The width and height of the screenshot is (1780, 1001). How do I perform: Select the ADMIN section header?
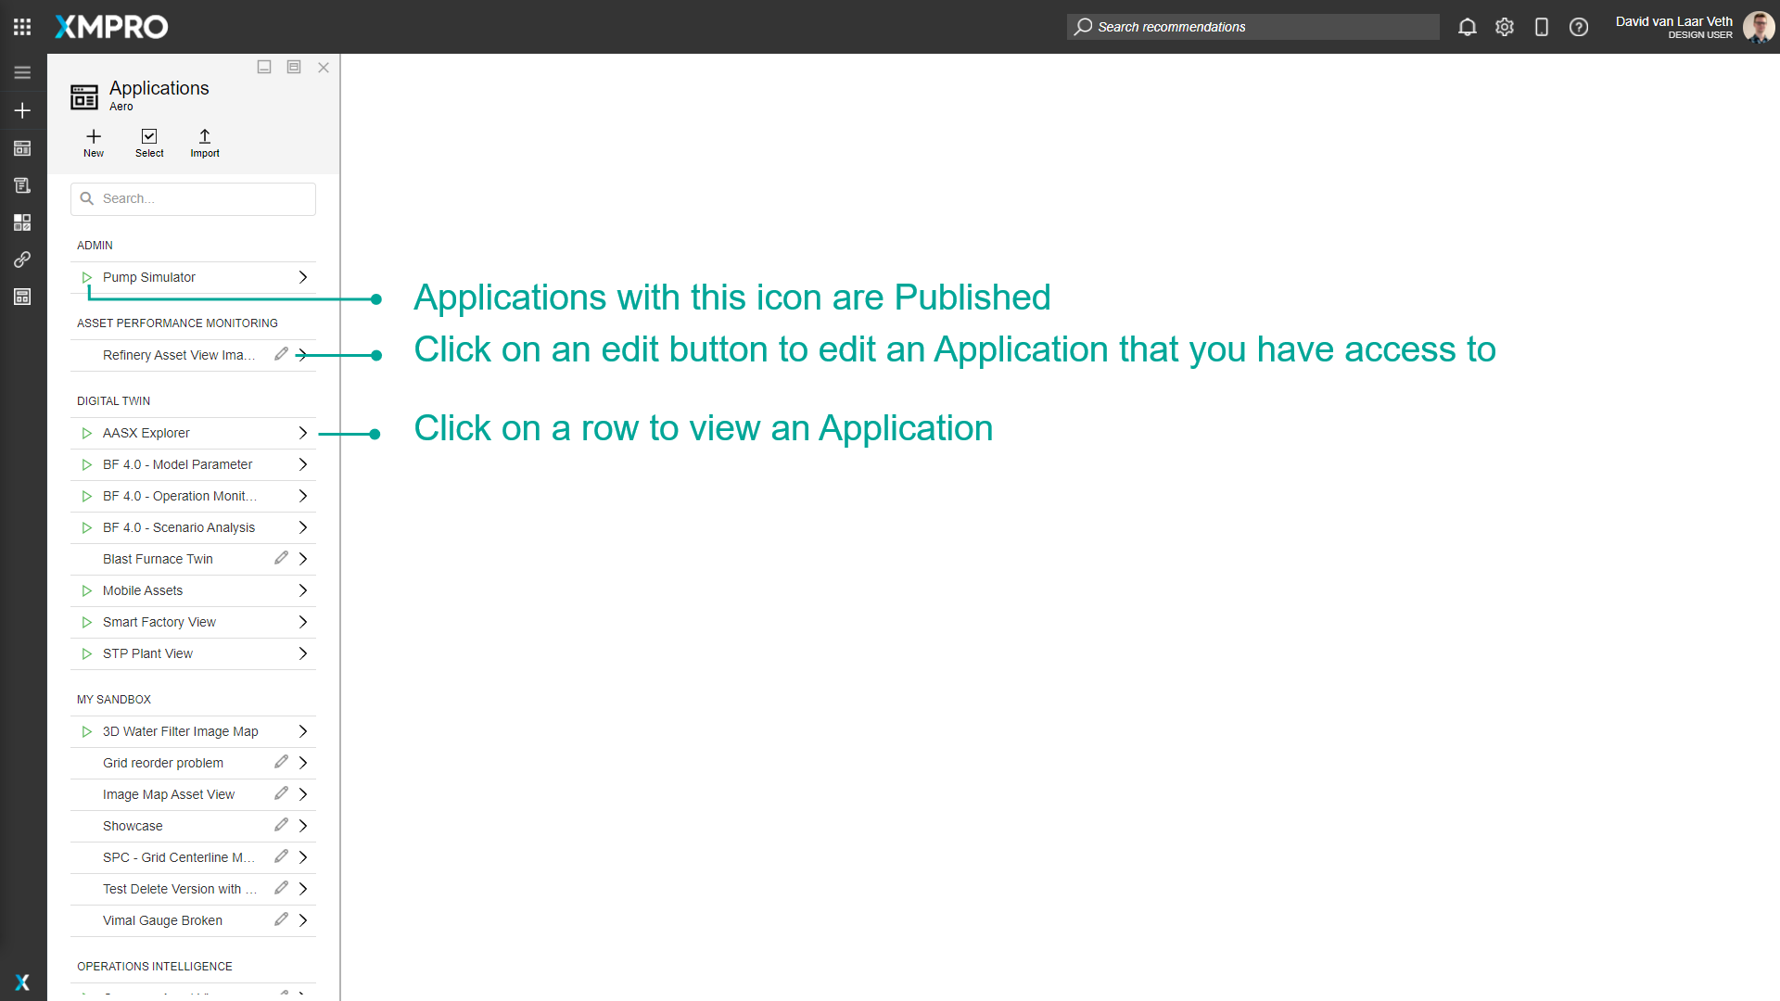point(95,245)
